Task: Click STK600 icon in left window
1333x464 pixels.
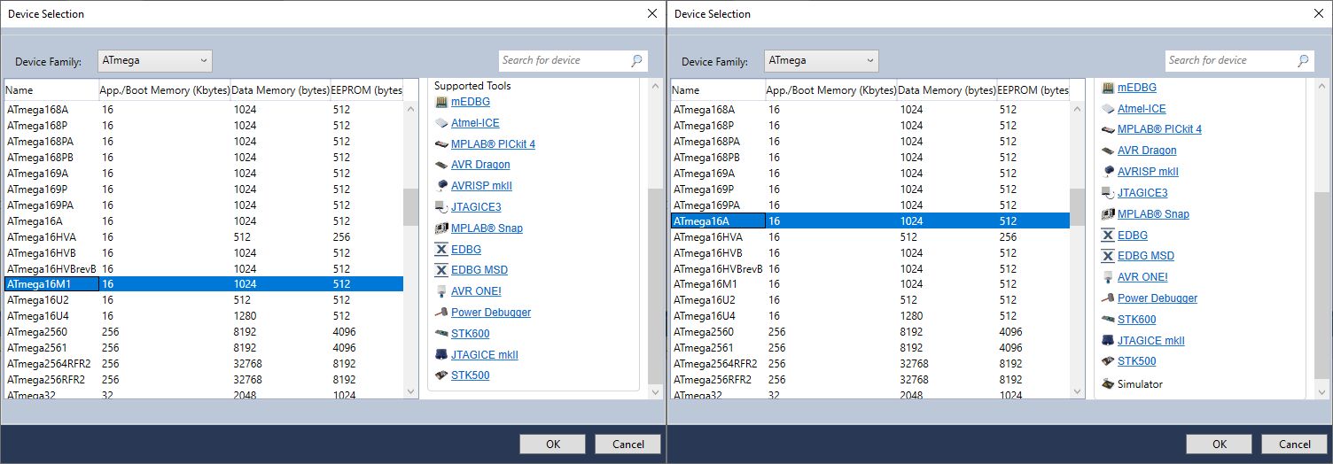Action: pyautogui.click(x=441, y=334)
